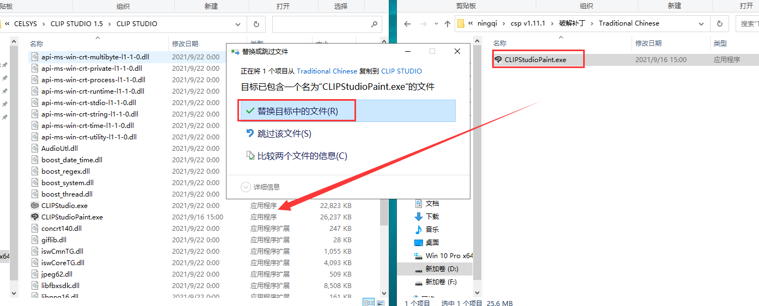The width and height of the screenshot is (759, 306).
Task: Select api-ms-win-crt-runtime-l1-1-0.dll file name
Action: click(x=93, y=91)
